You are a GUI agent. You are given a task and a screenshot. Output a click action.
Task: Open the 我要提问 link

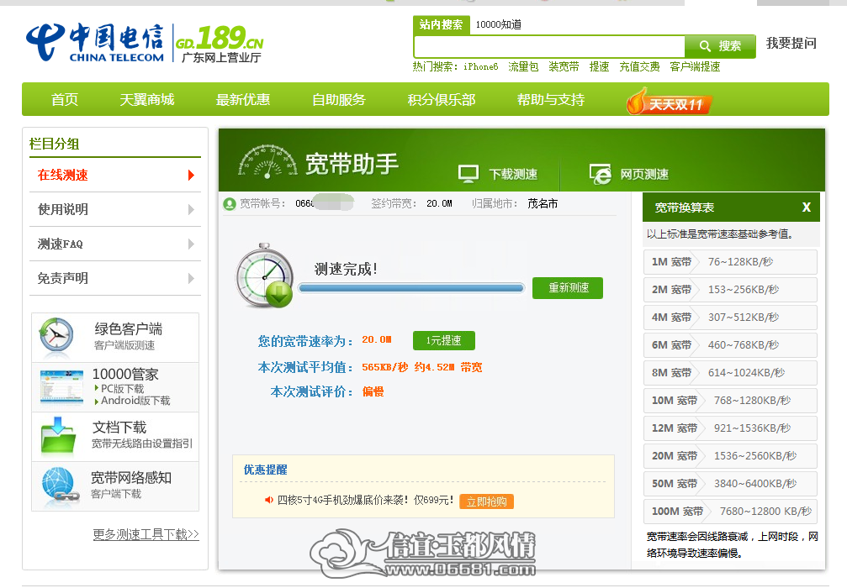[x=791, y=43]
